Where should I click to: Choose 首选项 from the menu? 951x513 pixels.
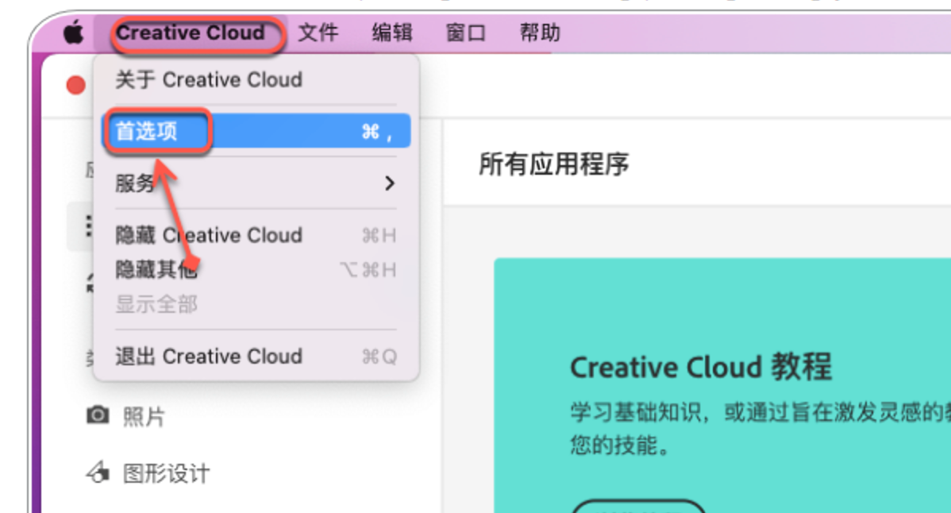(x=256, y=131)
